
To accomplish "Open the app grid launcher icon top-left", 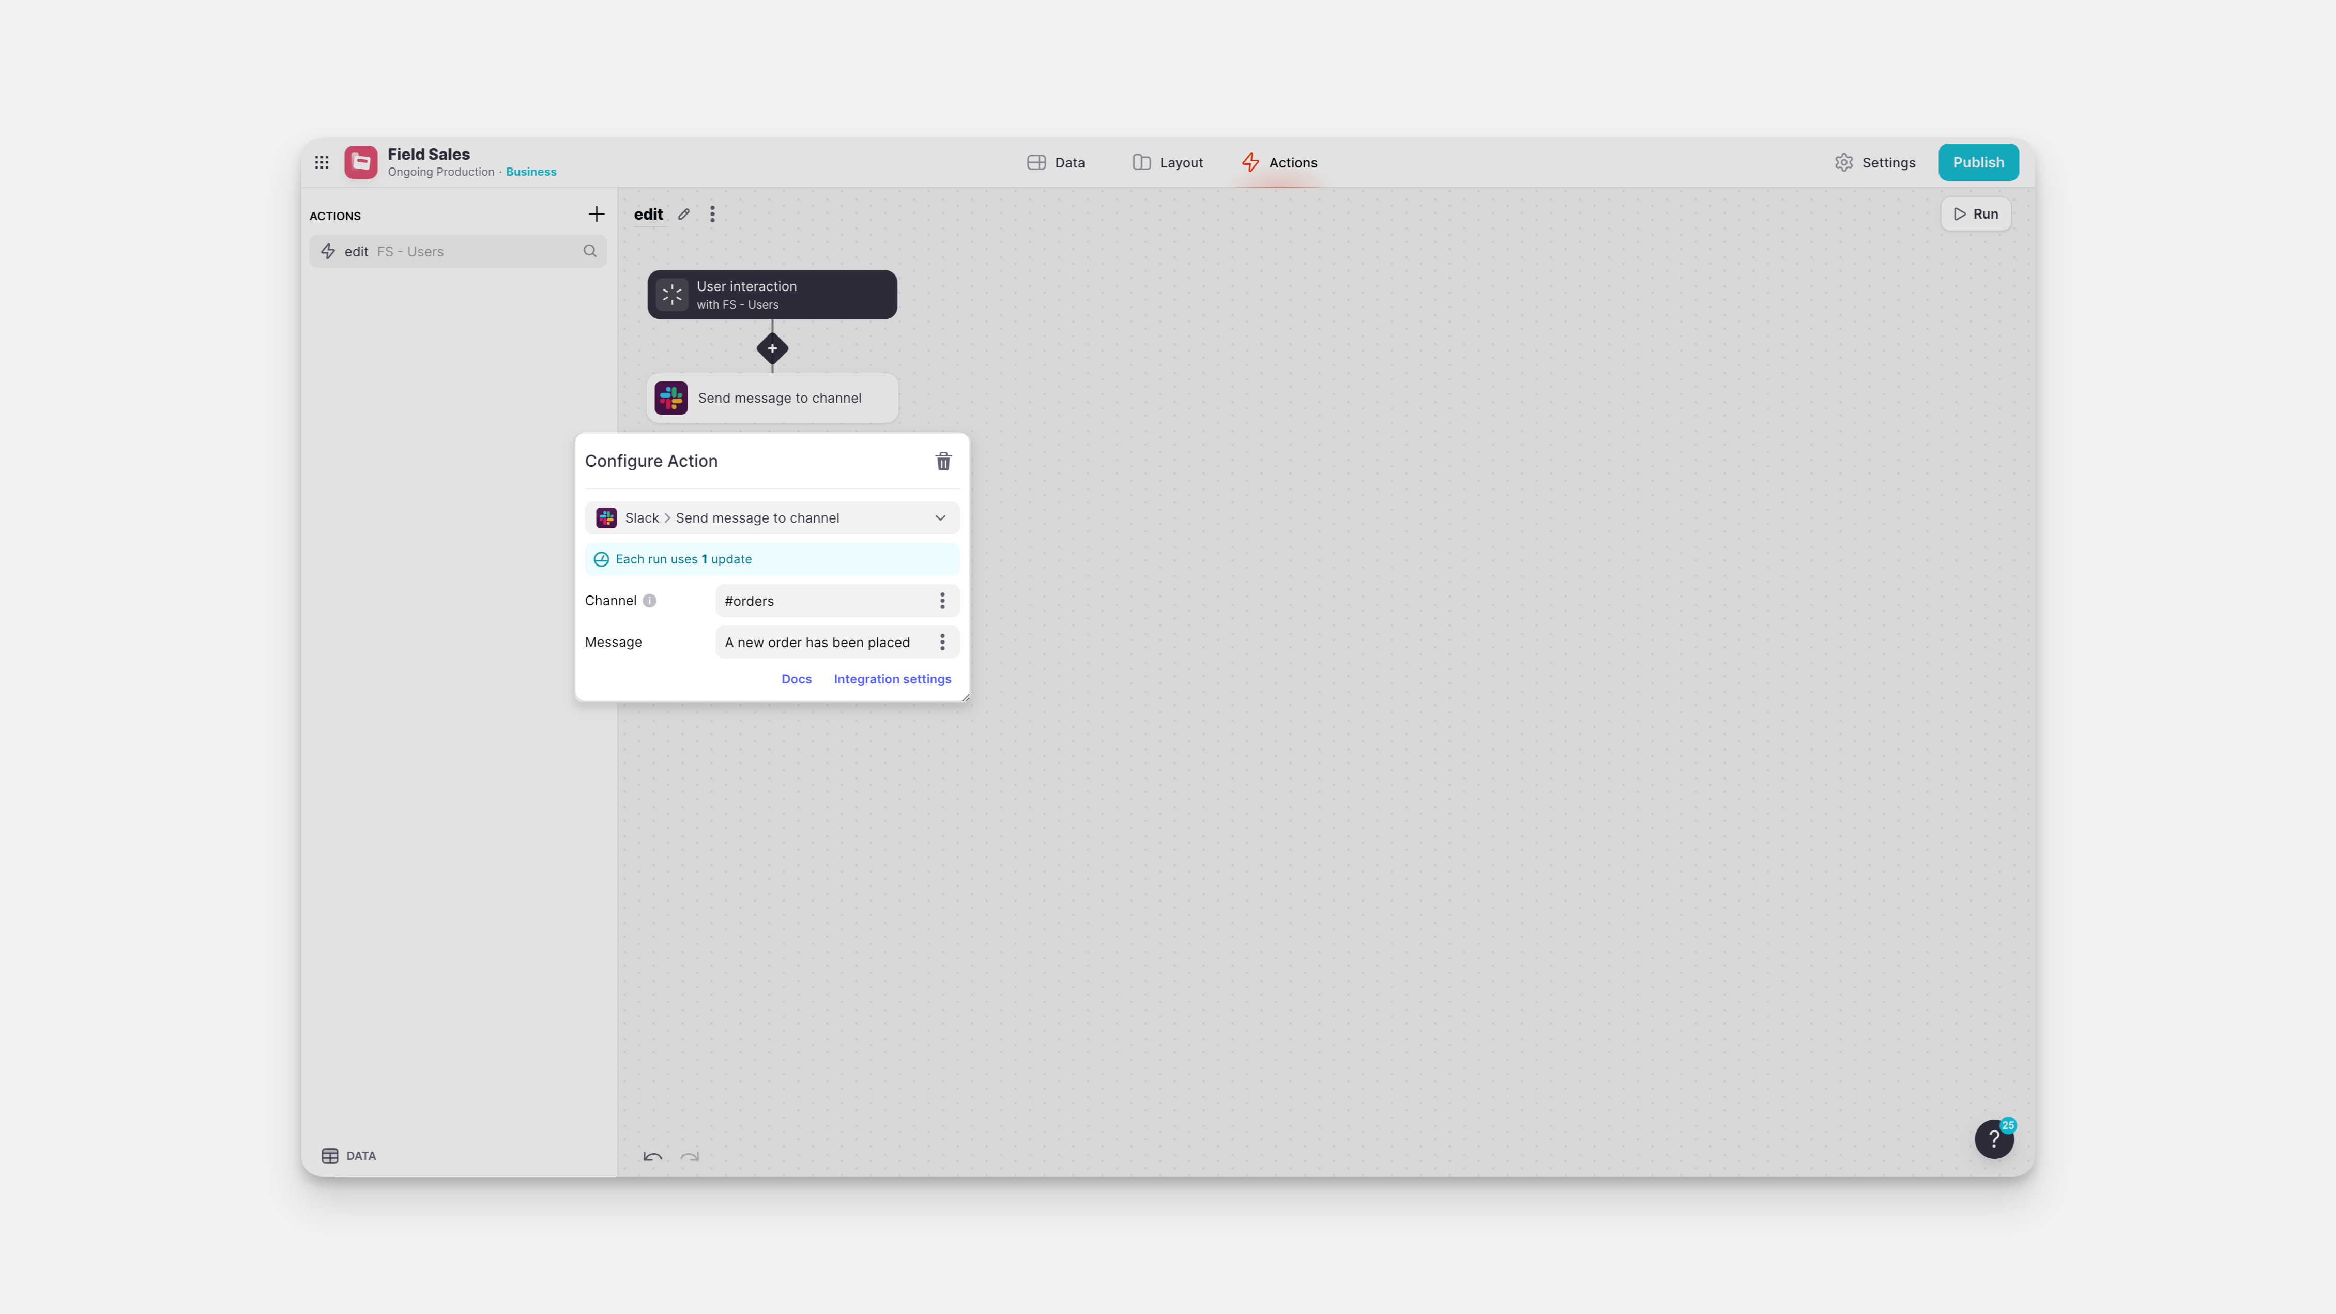I will point(322,162).
